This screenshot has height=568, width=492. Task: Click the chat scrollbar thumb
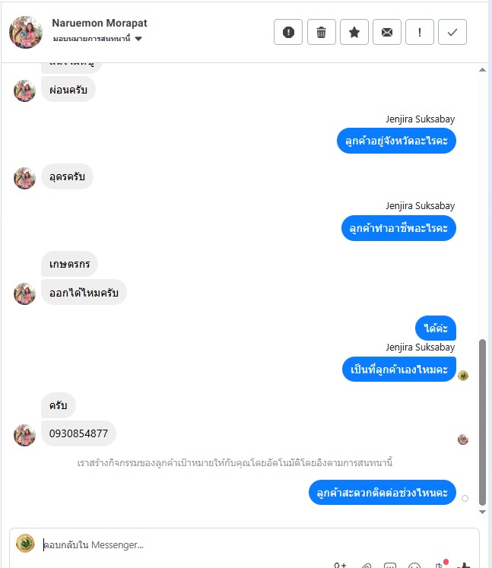(482, 422)
